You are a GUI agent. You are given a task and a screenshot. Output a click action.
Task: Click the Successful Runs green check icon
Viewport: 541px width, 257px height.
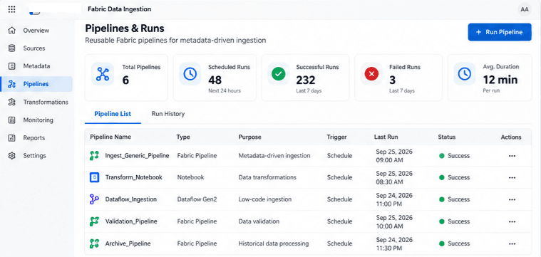(279, 74)
